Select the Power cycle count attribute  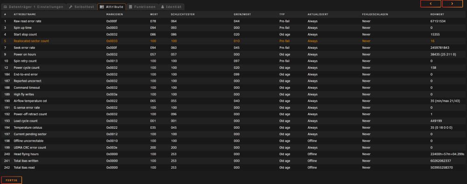[27, 67]
